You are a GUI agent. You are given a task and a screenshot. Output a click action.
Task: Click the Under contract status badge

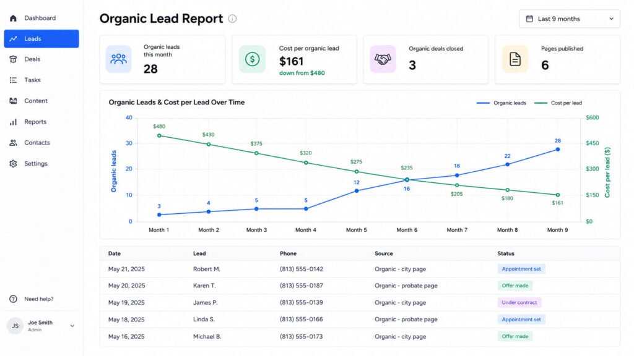coord(519,302)
